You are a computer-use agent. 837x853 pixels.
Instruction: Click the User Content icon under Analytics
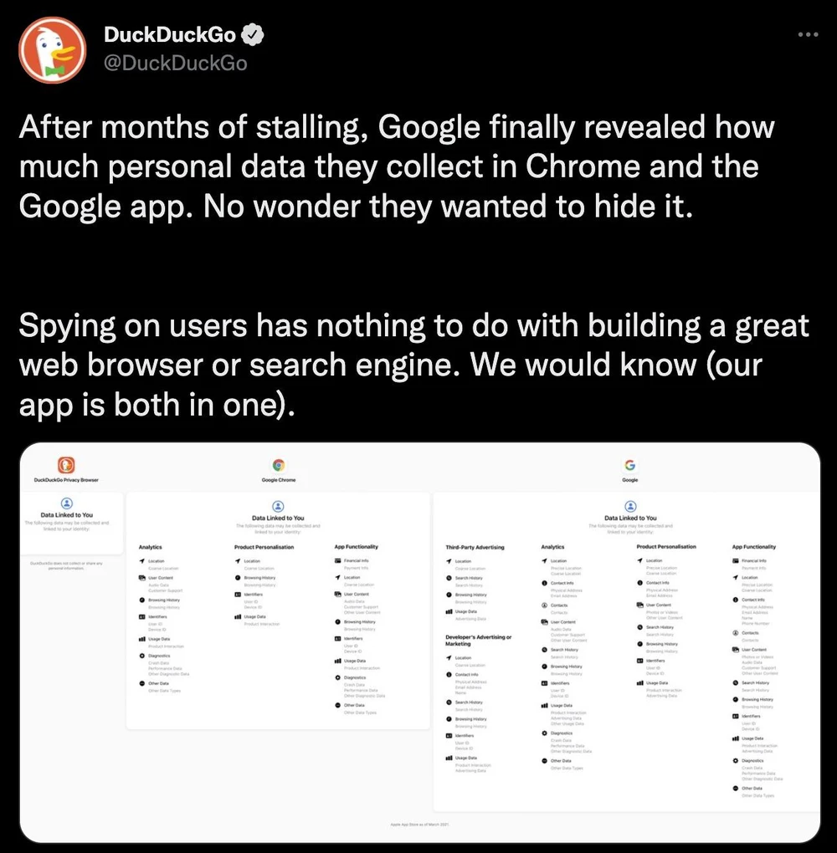[141, 578]
